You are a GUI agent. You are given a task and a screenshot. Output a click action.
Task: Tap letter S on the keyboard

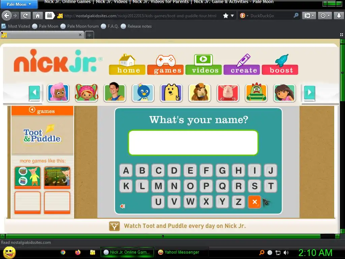click(x=255, y=186)
